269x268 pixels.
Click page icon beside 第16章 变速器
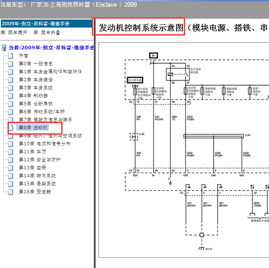(x=11, y=192)
